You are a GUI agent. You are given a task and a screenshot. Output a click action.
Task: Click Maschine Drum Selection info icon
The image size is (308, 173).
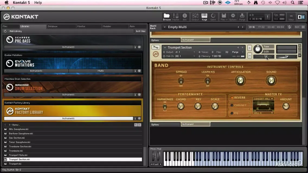click(135, 94)
